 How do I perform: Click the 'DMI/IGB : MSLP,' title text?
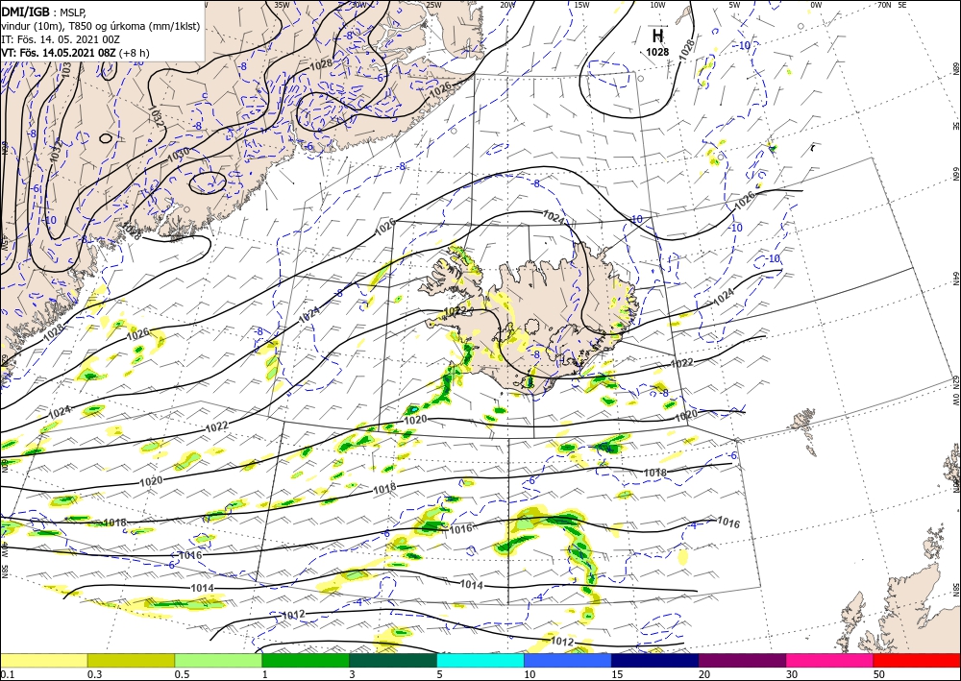pos(43,11)
